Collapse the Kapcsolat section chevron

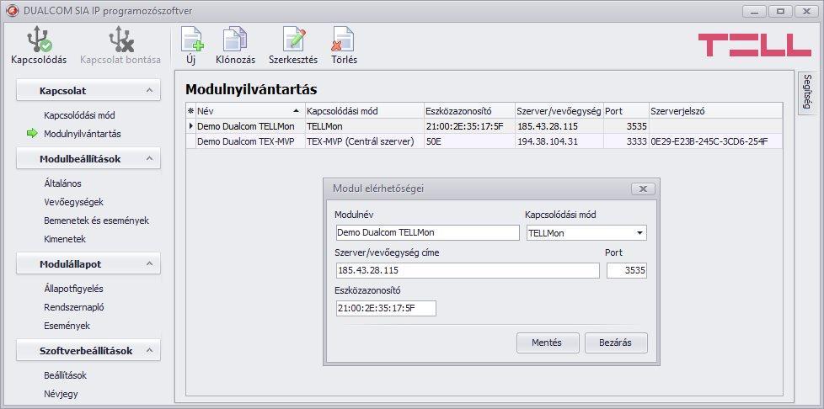[x=150, y=90]
